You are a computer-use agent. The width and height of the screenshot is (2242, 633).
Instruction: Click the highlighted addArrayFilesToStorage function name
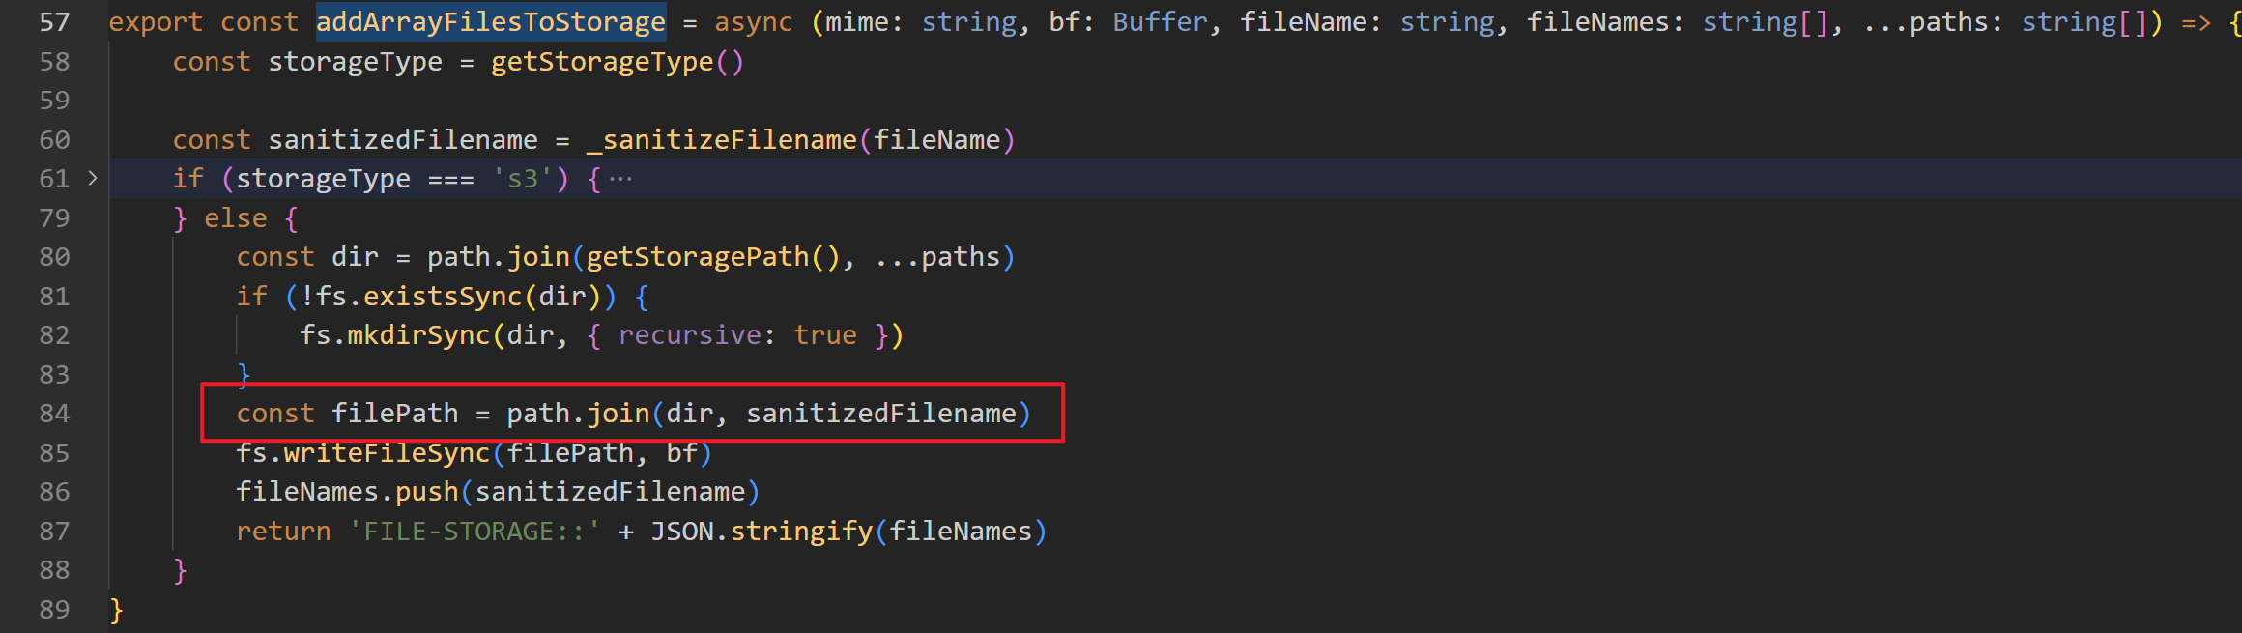click(490, 22)
